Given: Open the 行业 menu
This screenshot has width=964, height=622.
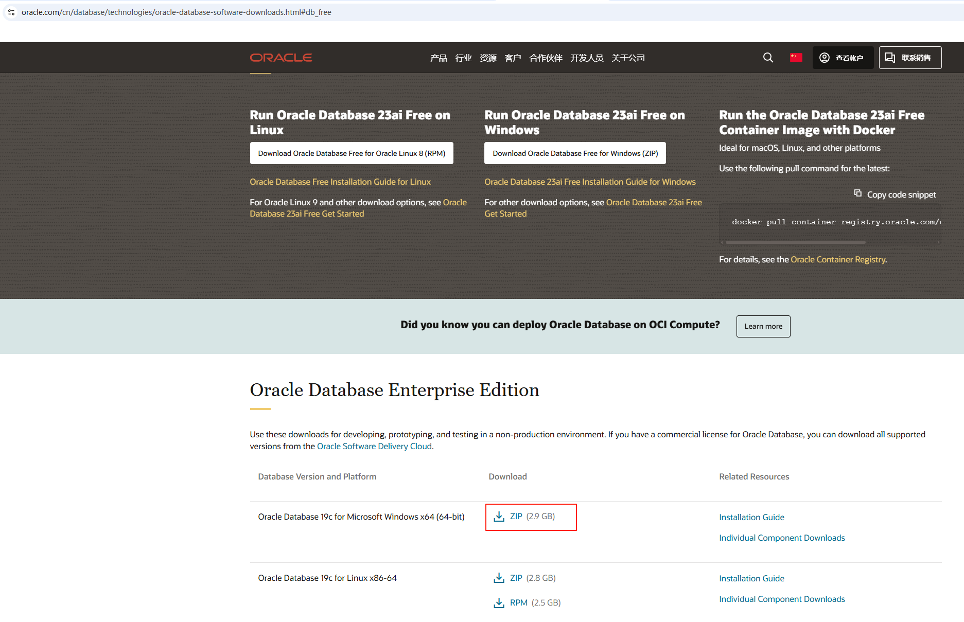Looking at the screenshot, I should pyautogui.click(x=463, y=58).
